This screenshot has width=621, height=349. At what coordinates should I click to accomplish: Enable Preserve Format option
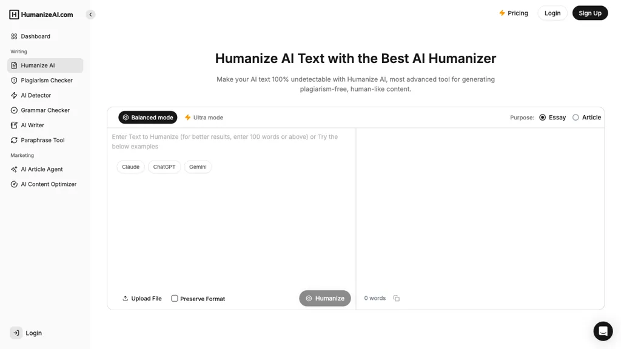click(175, 298)
